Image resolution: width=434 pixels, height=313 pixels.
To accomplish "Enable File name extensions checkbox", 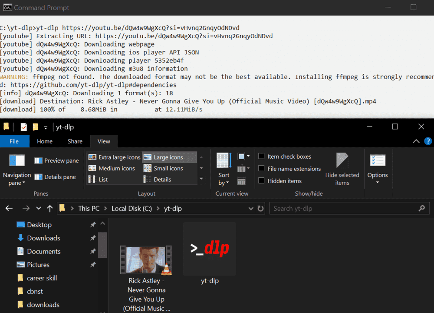I will (261, 168).
